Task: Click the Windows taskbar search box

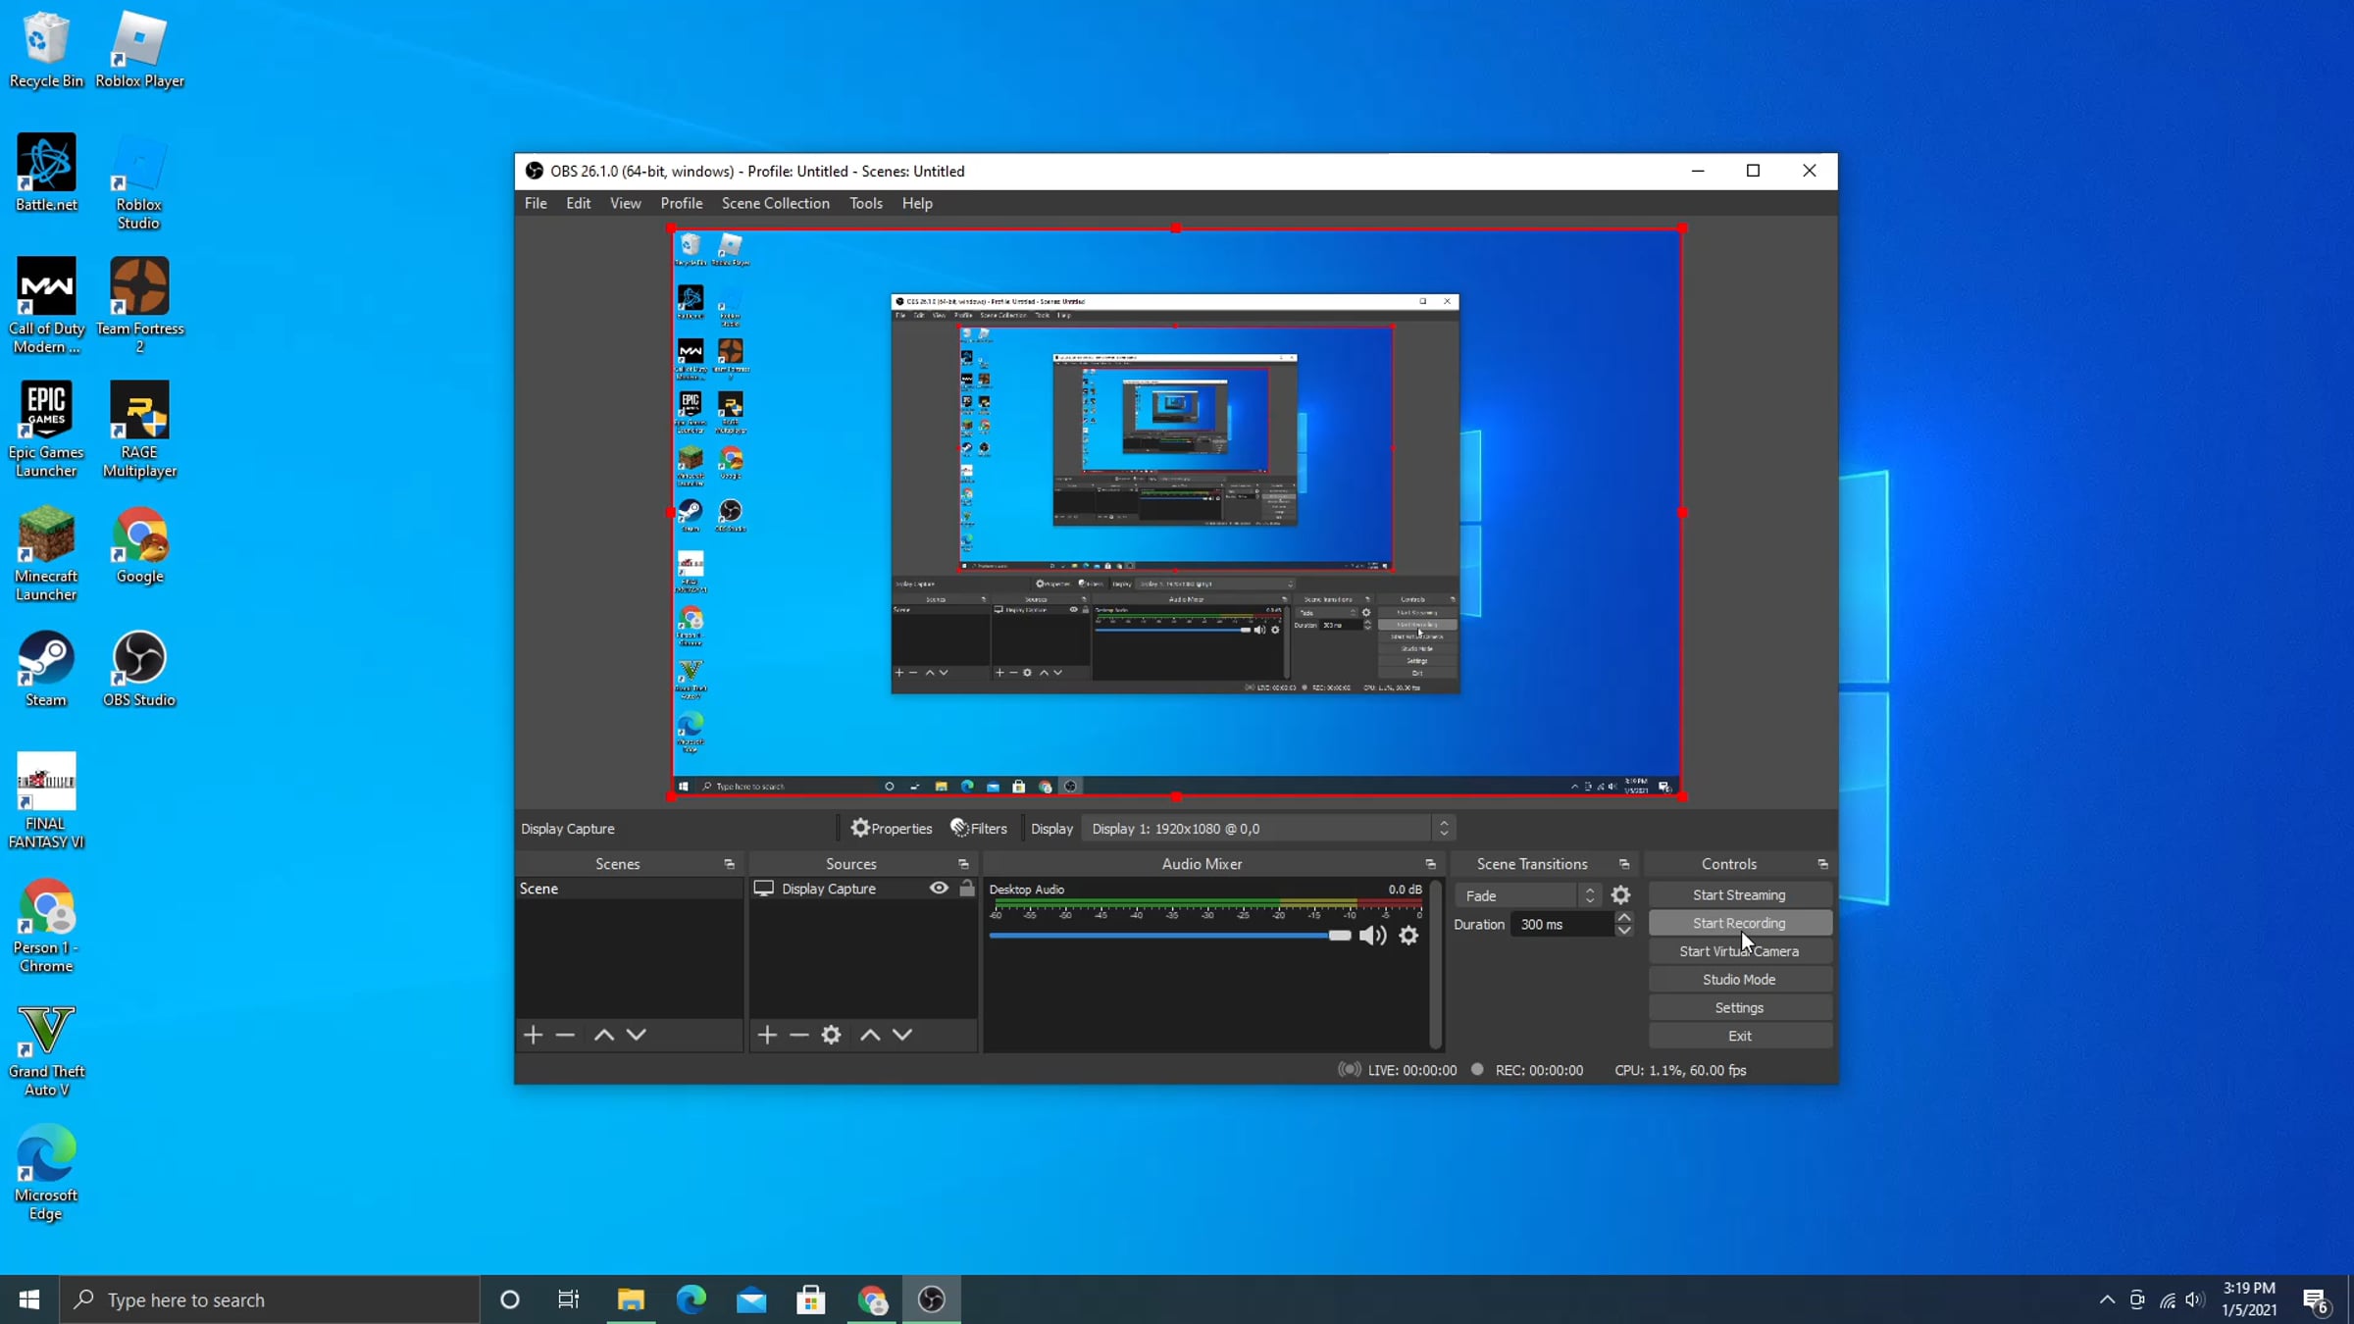Action: [x=270, y=1299]
